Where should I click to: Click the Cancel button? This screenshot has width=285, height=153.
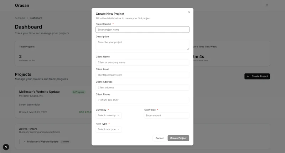click(159, 138)
